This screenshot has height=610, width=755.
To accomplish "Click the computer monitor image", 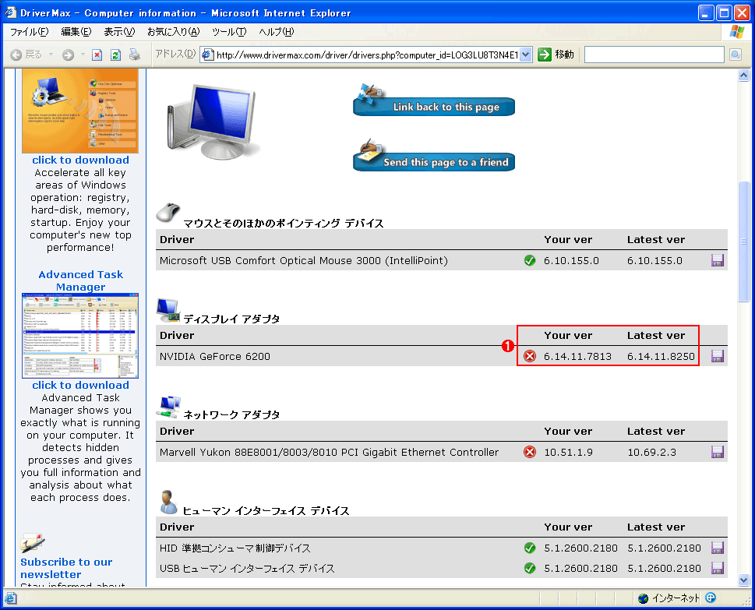I will (x=212, y=122).
